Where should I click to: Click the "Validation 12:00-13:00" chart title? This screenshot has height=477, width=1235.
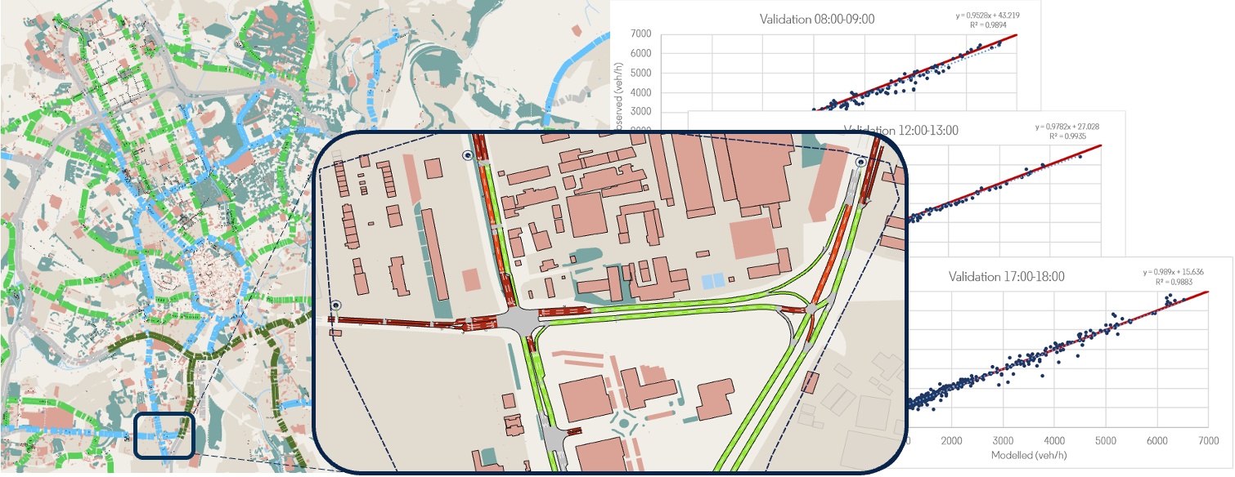[900, 130]
